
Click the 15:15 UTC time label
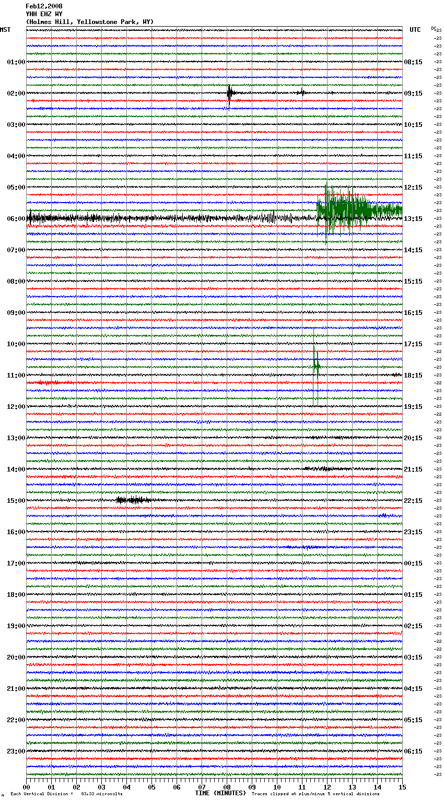[x=413, y=281]
